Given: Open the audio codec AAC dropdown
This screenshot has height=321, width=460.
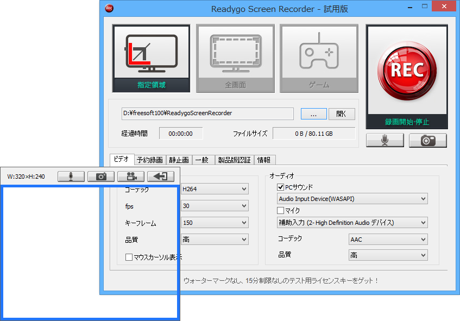Looking at the screenshot, I should [x=388, y=240].
